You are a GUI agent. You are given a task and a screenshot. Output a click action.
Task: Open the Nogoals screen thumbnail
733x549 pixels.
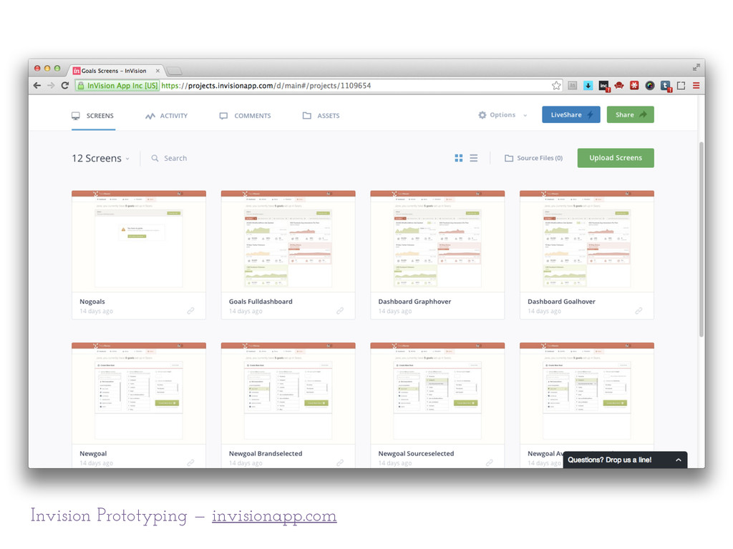click(139, 241)
